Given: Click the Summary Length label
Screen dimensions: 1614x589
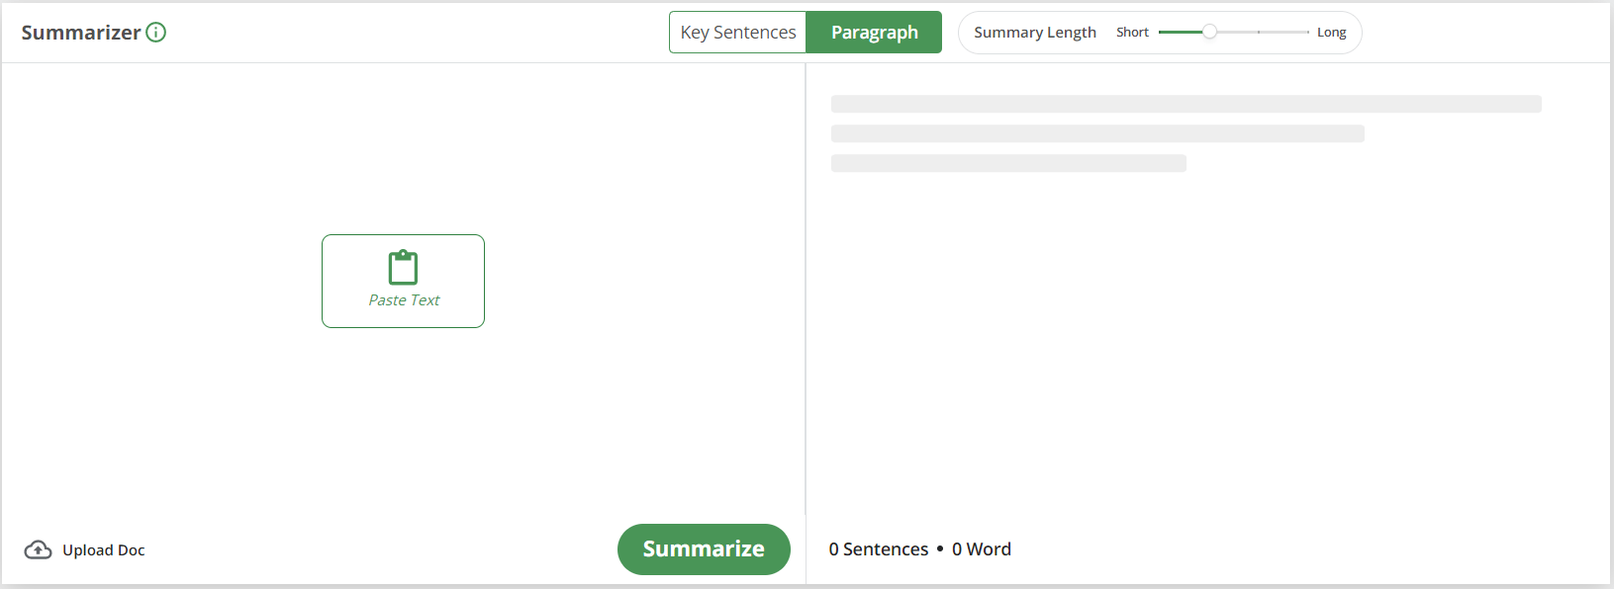Looking at the screenshot, I should click(1035, 32).
